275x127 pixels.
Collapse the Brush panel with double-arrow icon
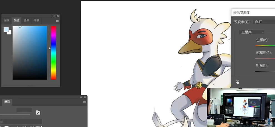(81, 97)
